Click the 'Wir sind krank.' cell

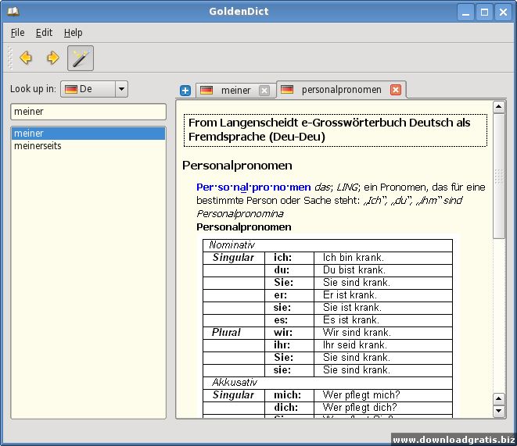pos(383,333)
